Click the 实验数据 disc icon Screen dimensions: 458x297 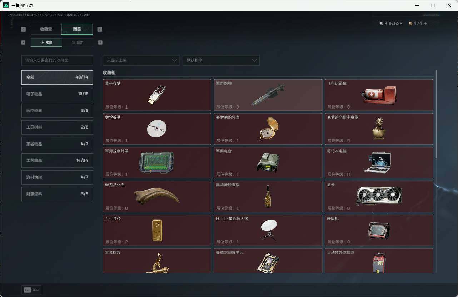pyautogui.click(x=157, y=129)
